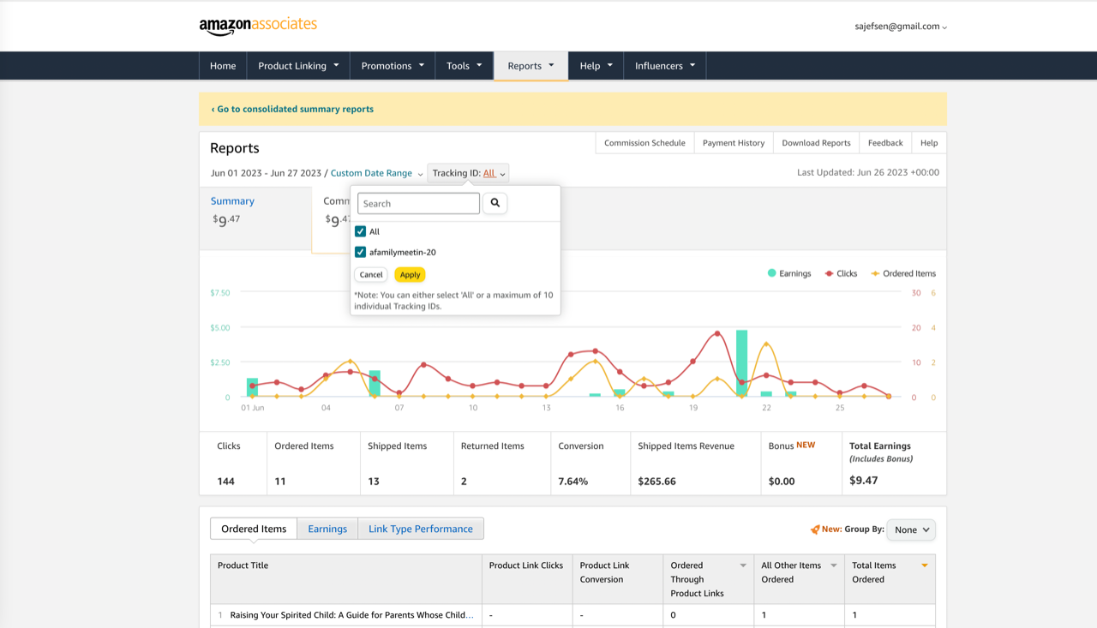Click the date range Jun 01 2023 - Jun 27 2023
The image size is (1097, 628).
click(266, 173)
